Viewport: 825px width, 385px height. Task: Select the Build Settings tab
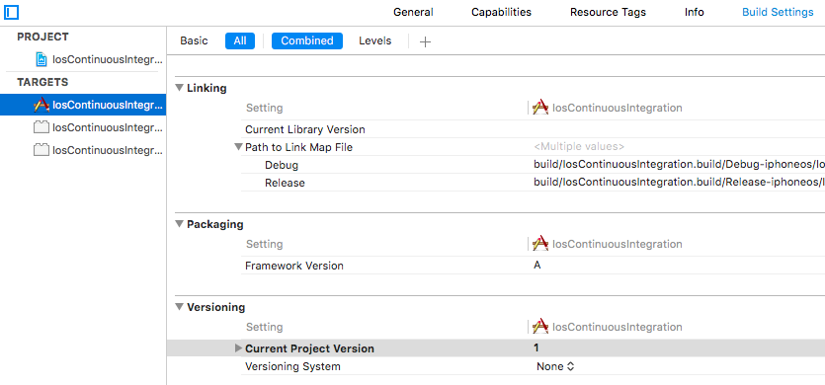point(778,12)
